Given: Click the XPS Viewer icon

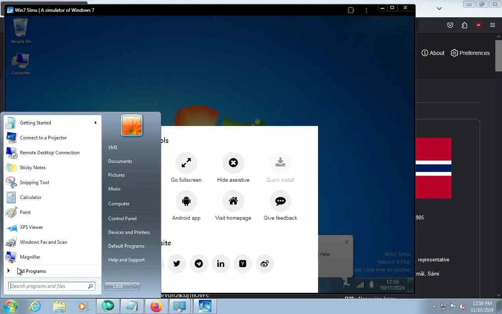Looking at the screenshot, I should pos(11,227).
